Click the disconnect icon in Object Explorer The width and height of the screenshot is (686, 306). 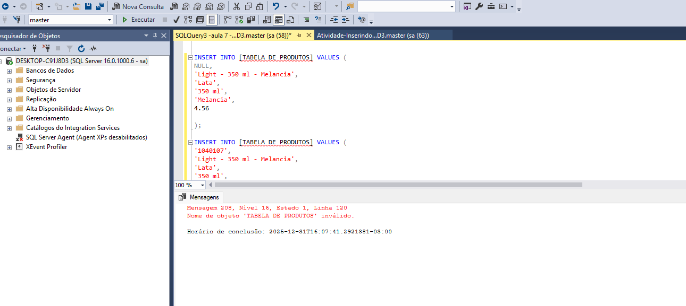[46, 48]
